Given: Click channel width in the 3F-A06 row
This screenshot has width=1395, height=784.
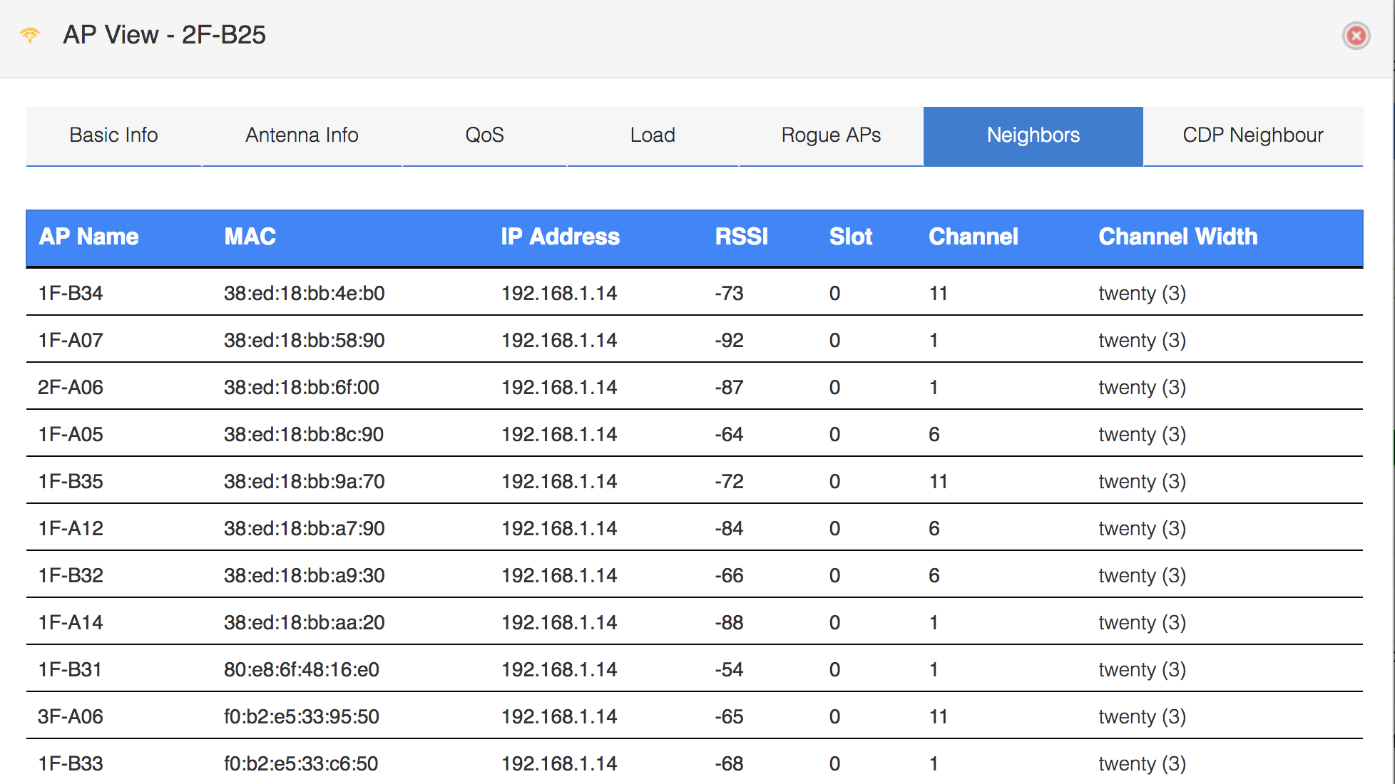Looking at the screenshot, I should (1142, 716).
